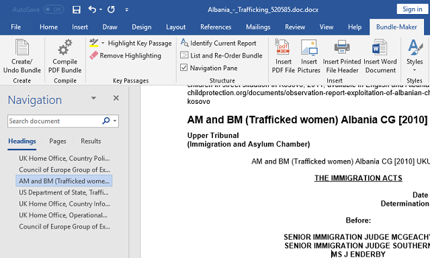Viewport: 430px width, 258px height.
Task: Switch to the Home ribbon tab
Action: click(x=48, y=27)
